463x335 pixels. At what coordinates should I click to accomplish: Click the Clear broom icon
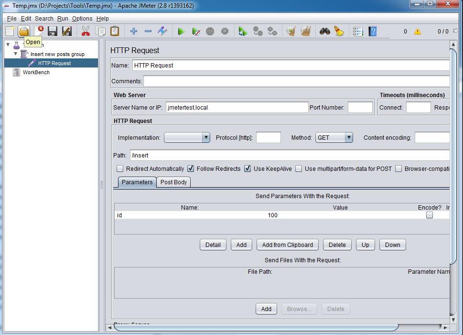click(x=339, y=32)
